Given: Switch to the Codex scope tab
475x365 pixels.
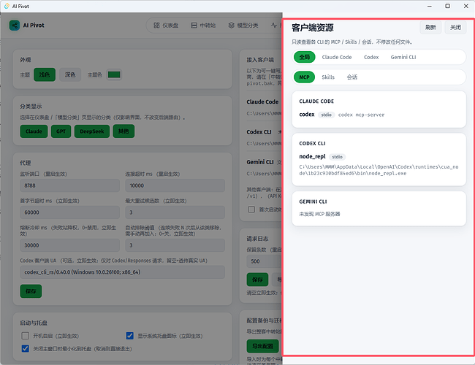Looking at the screenshot, I should tap(371, 57).
